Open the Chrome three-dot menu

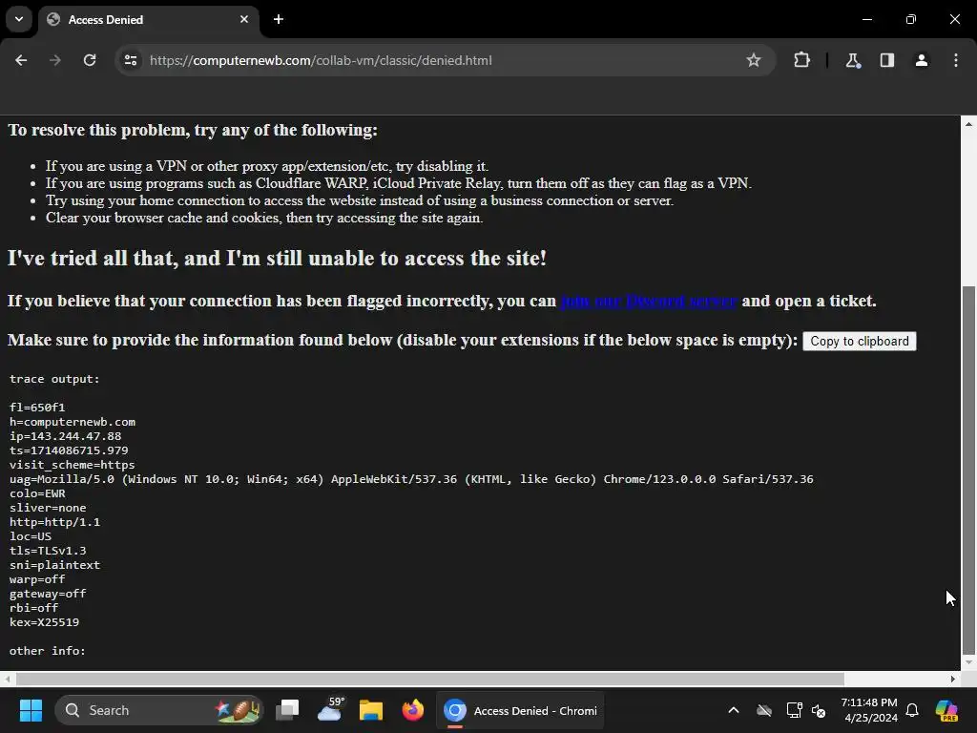956,60
